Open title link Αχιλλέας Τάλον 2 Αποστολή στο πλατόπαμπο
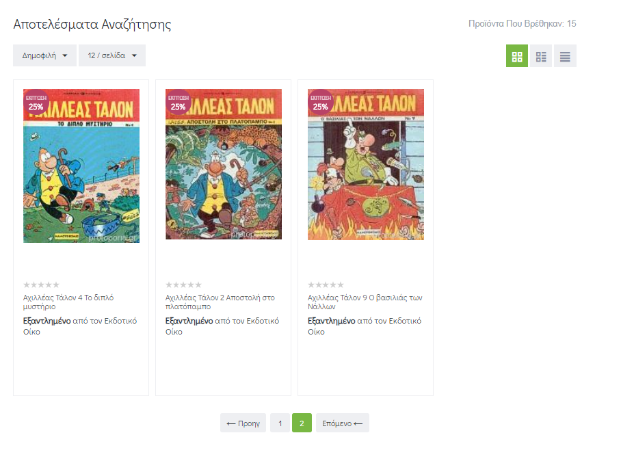This screenshot has width=634, height=472. pyautogui.click(x=220, y=302)
